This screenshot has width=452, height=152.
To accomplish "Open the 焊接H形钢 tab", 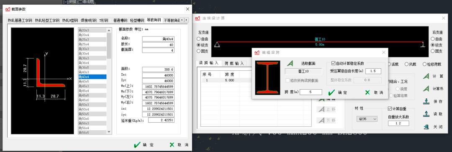I will [x=88, y=21].
